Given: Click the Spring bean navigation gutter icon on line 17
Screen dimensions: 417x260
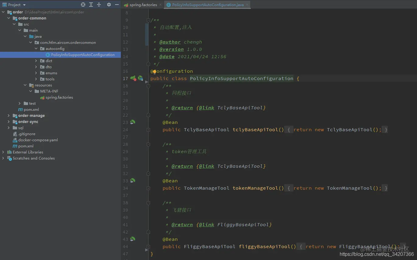Looking at the screenshot, I should point(140,78).
